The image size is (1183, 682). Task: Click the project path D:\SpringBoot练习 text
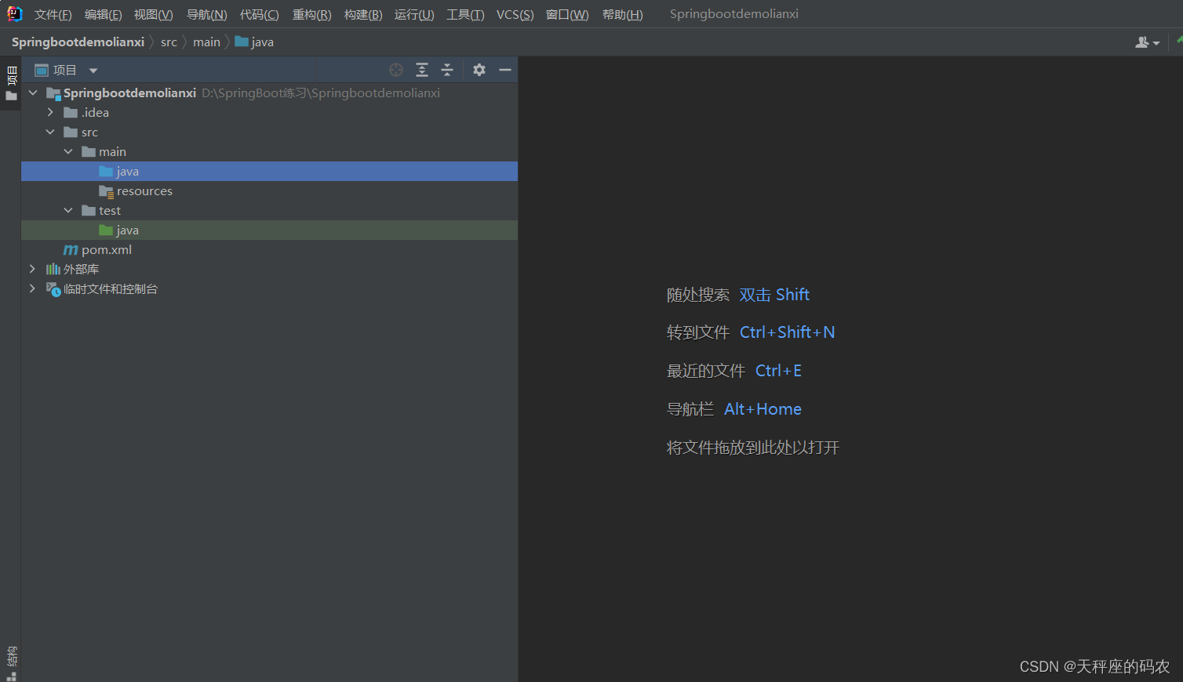(x=321, y=93)
